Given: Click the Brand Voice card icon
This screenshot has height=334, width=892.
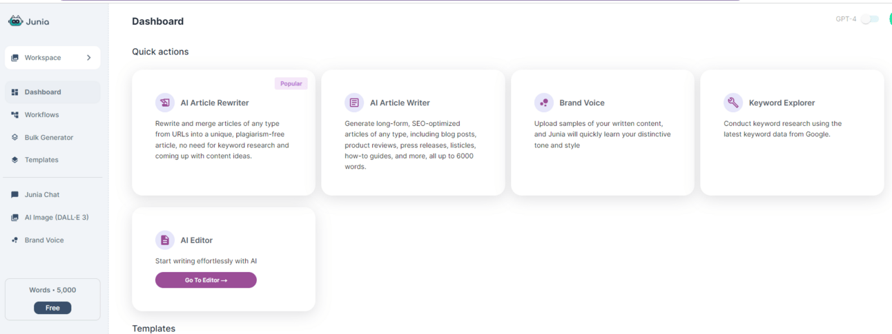Looking at the screenshot, I should [x=544, y=103].
